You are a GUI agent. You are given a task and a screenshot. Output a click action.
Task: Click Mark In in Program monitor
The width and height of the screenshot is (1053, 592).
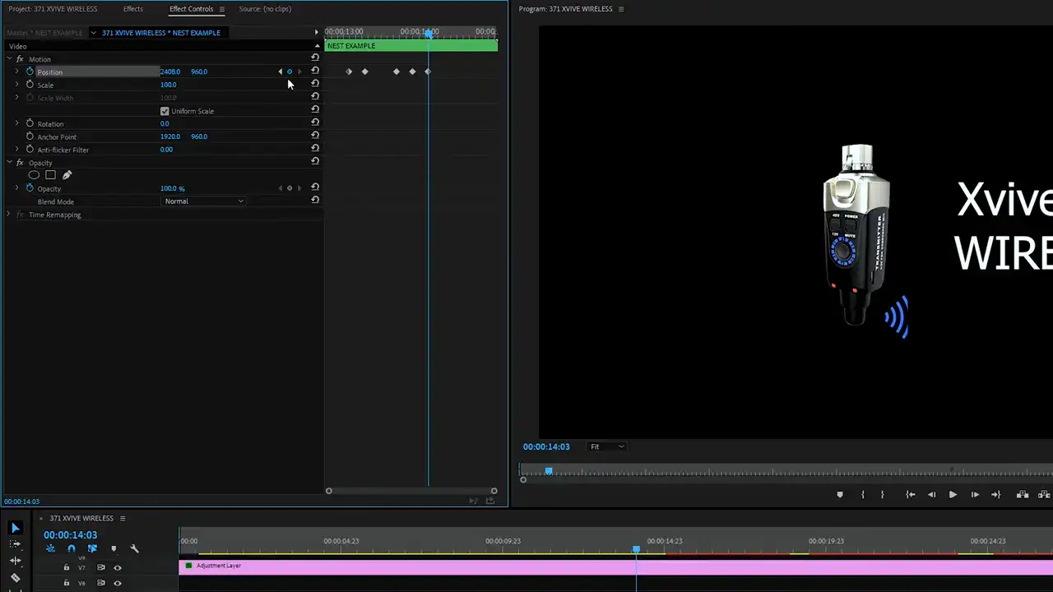point(862,495)
